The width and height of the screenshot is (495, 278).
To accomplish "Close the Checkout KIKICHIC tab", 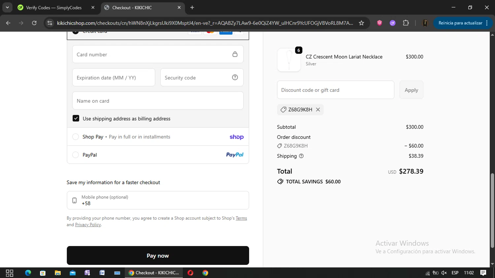I will [179, 7].
